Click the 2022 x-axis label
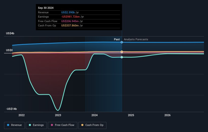The width and height of the screenshot is (208, 132). [22, 115]
